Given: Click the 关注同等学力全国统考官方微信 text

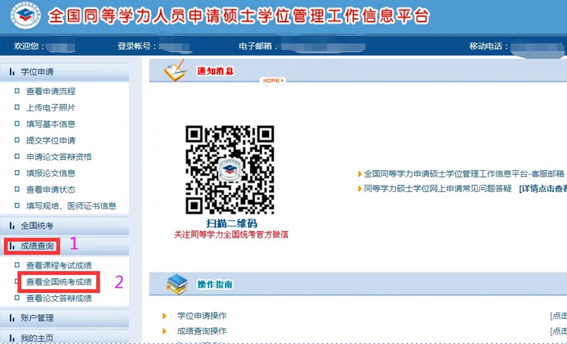Looking at the screenshot, I should point(231,235).
